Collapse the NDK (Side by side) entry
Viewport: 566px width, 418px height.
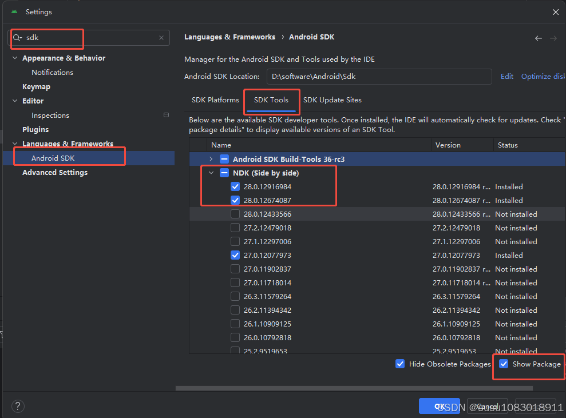tap(211, 173)
